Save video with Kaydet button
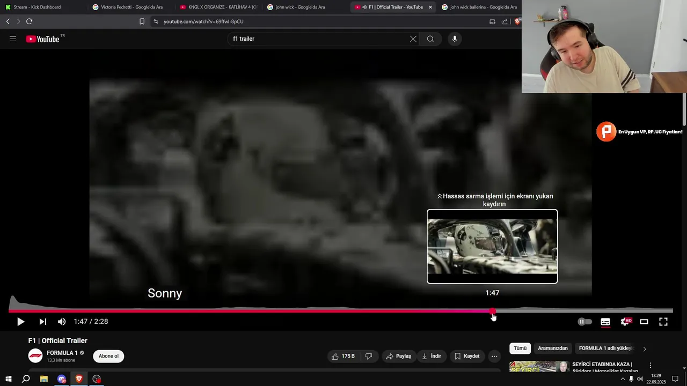The width and height of the screenshot is (687, 386). click(x=467, y=356)
